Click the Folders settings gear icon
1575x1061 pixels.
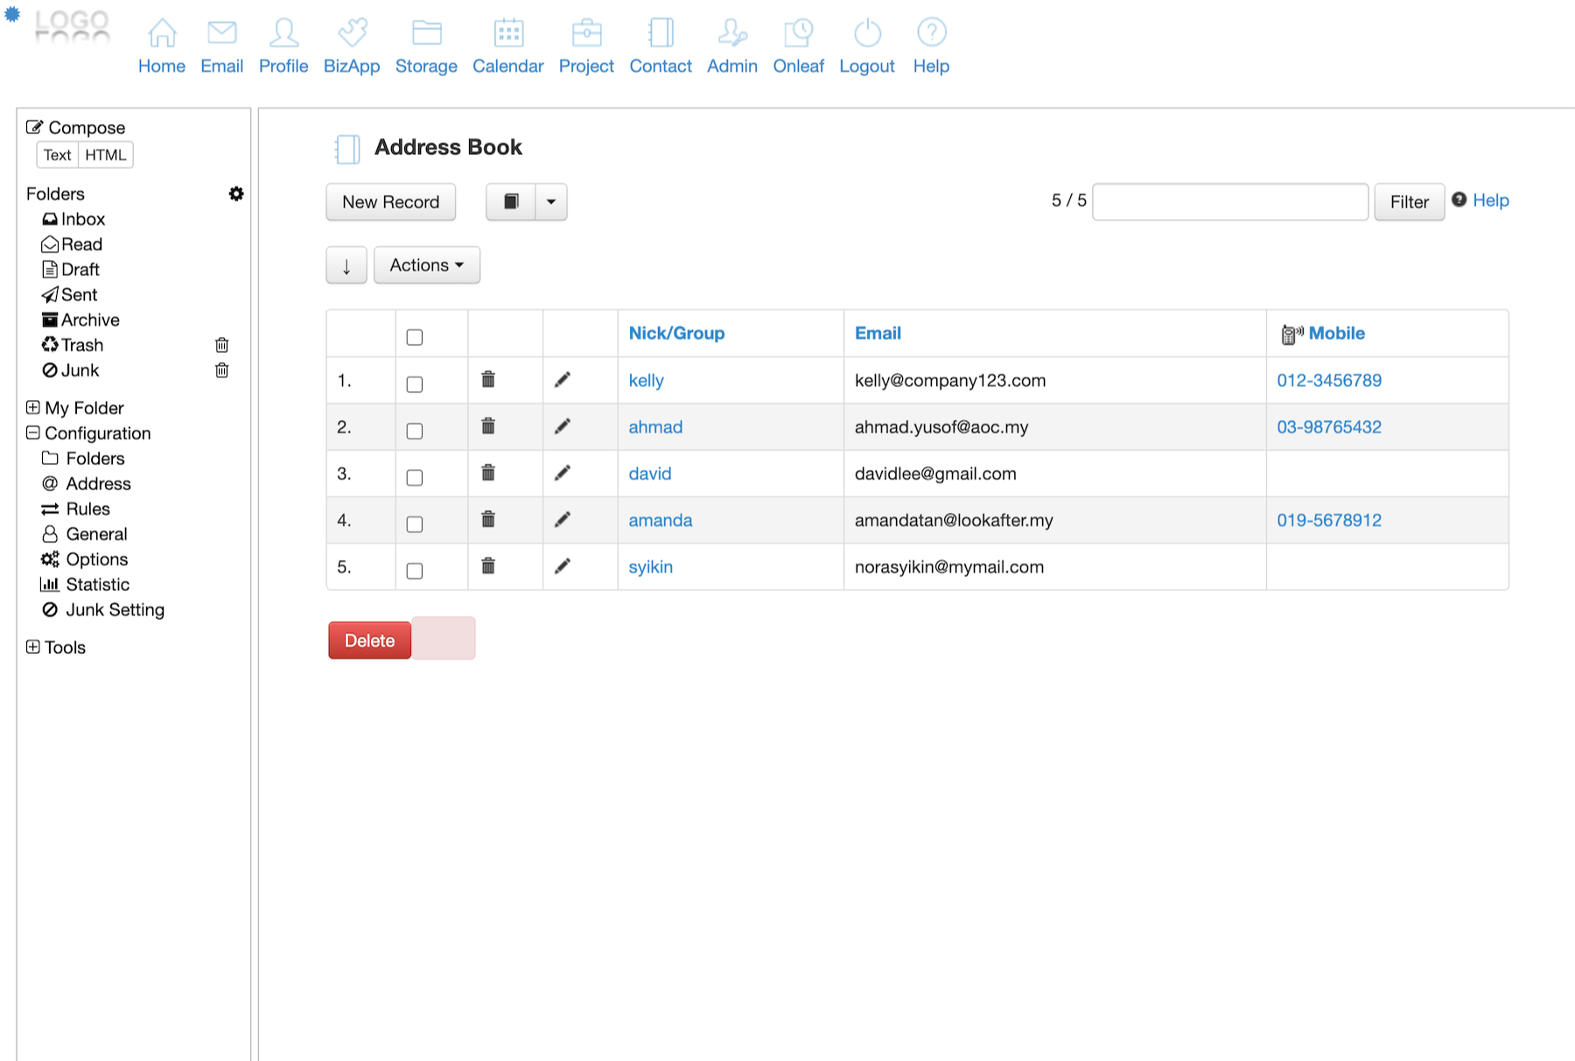tap(236, 193)
